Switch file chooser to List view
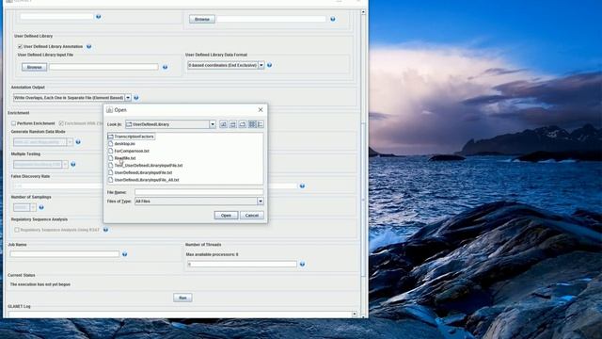602x339 pixels. (x=252, y=124)
